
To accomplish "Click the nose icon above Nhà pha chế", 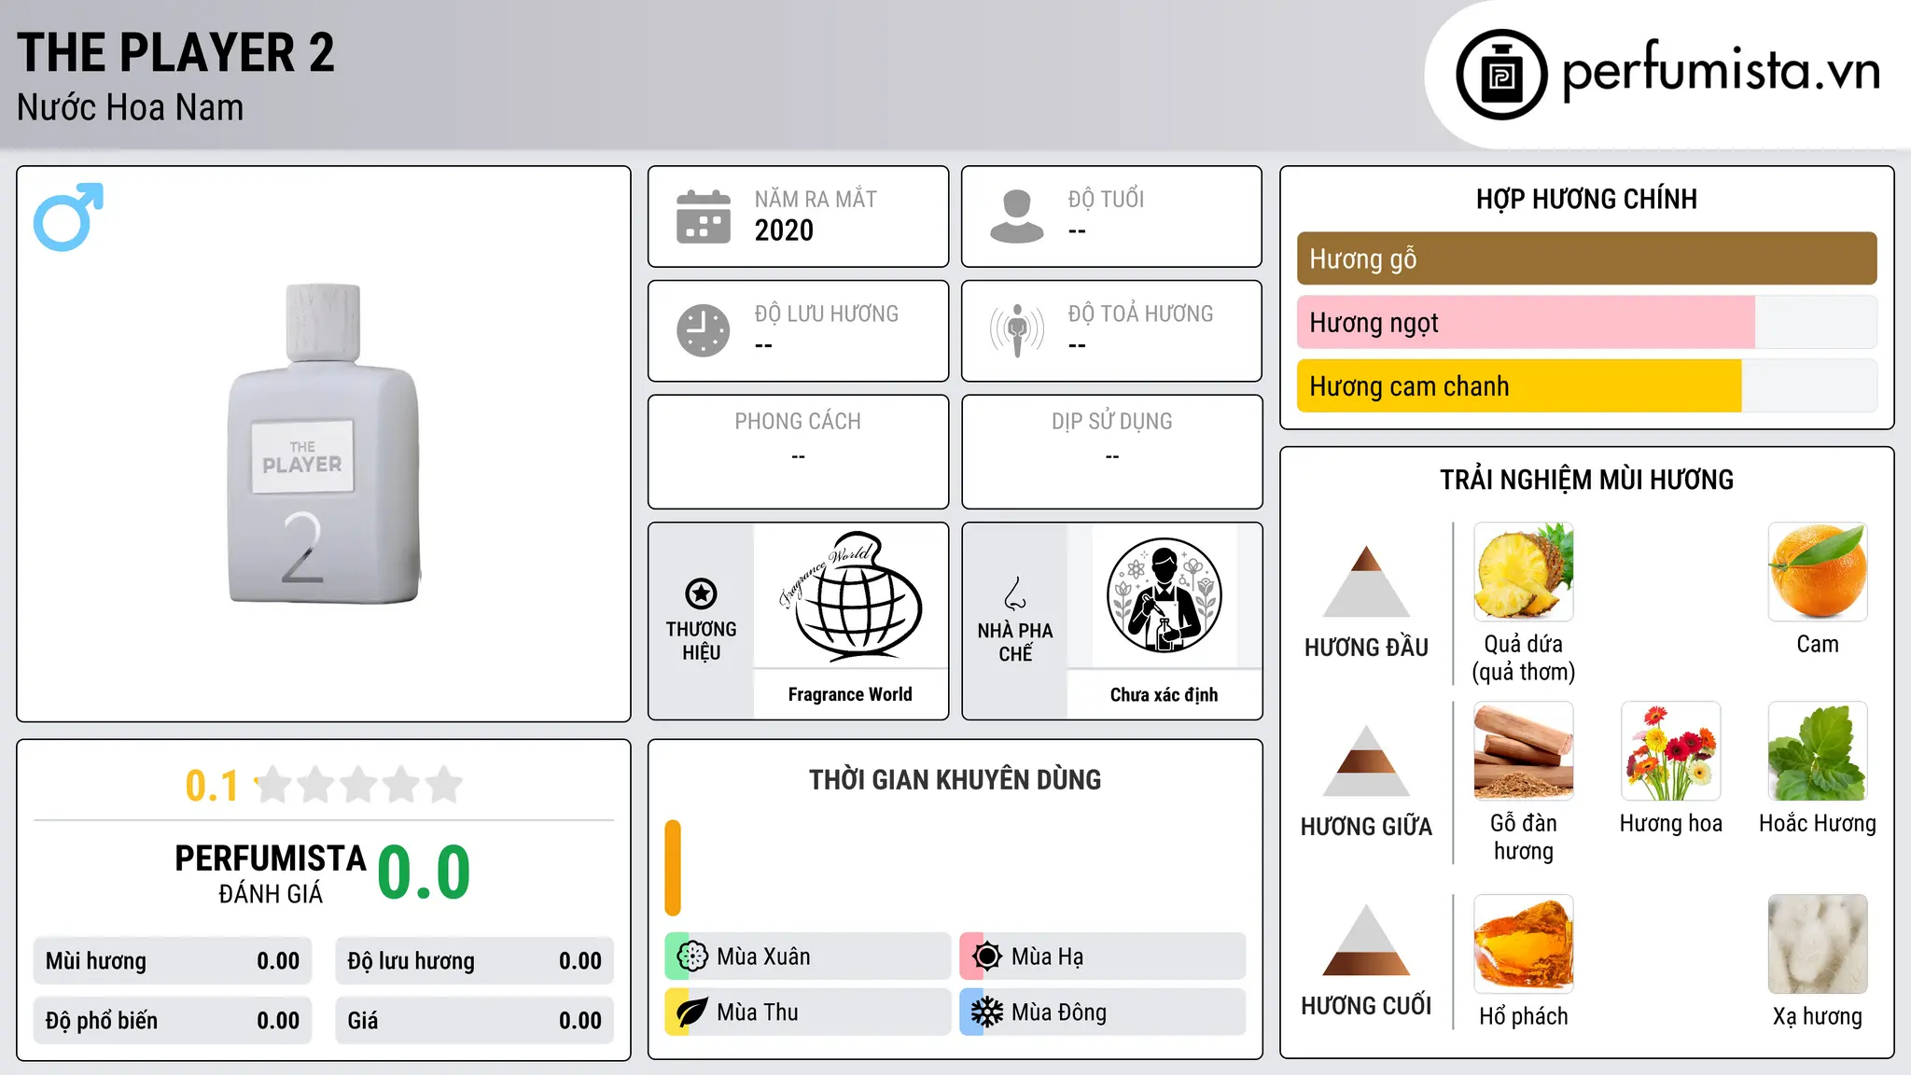I will (x=1015, y=593).
